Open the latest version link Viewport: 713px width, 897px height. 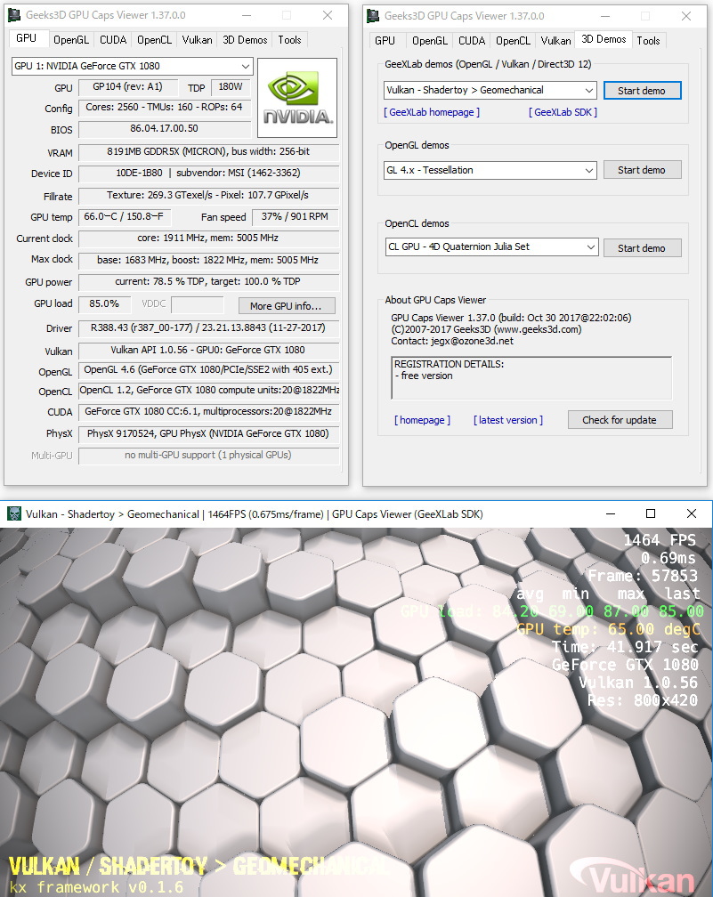coord(508,420)
